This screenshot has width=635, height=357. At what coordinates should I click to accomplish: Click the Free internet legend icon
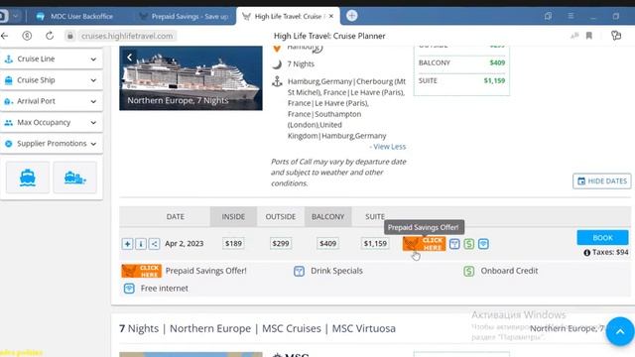(x=129, y=289)
